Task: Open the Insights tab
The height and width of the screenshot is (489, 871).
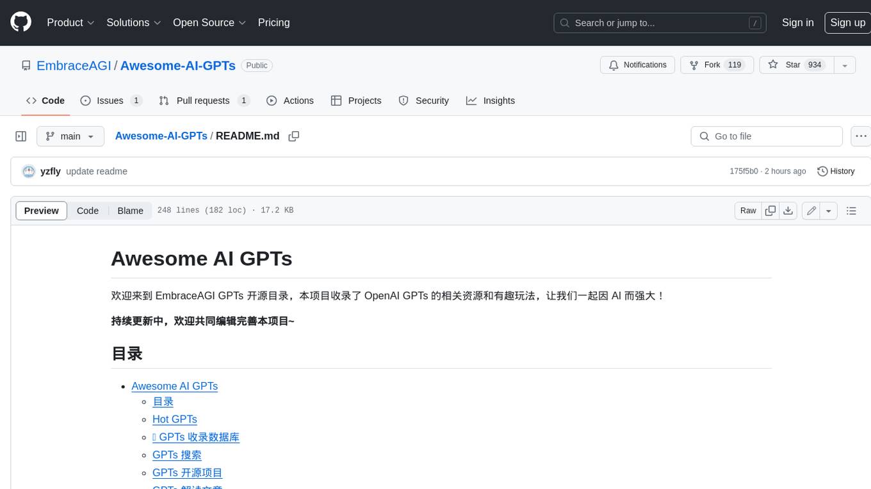Action: pos(491,100)
